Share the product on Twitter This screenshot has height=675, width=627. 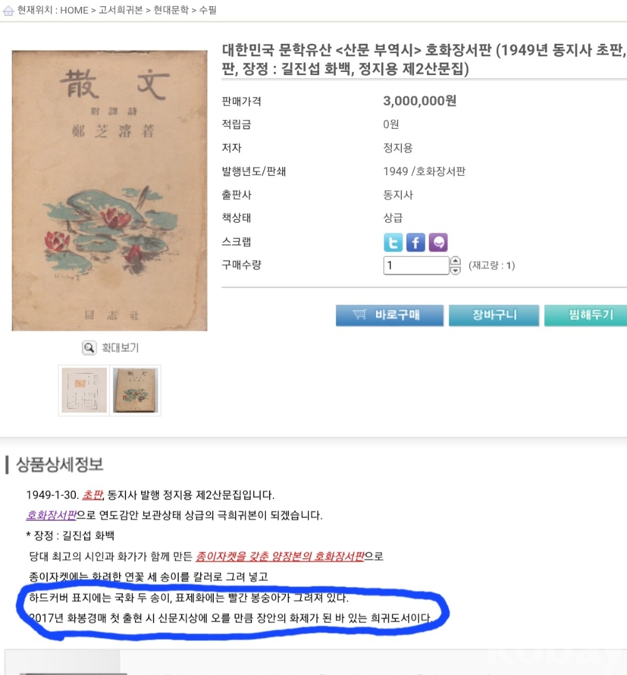click(393, 242)
